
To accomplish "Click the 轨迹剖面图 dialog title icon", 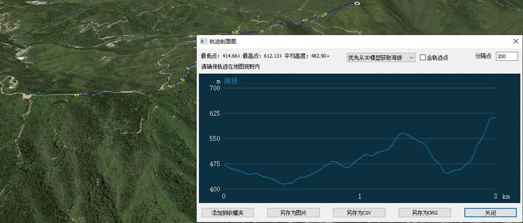I will click(203, 41).
